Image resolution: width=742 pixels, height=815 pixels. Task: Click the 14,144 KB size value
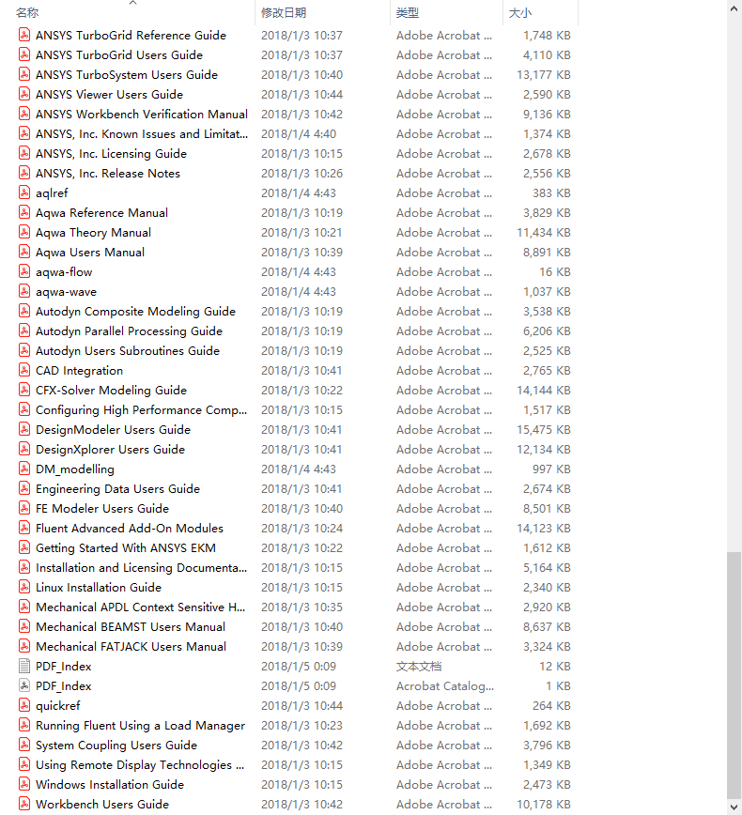[544, 391]
